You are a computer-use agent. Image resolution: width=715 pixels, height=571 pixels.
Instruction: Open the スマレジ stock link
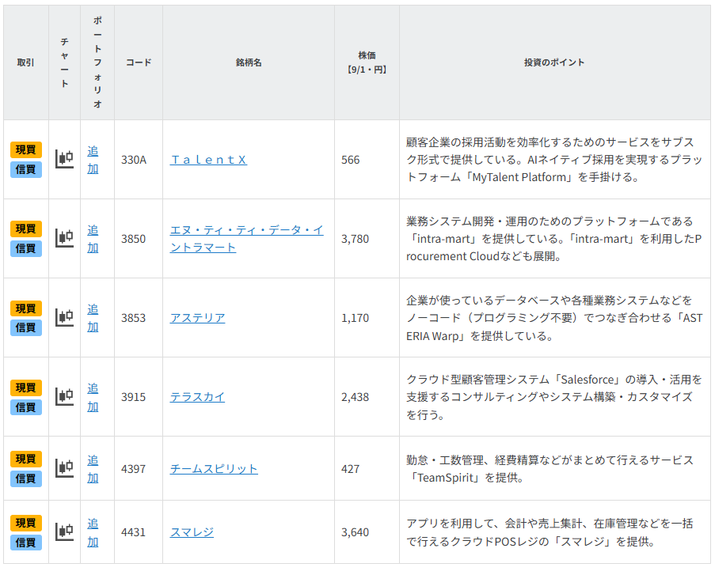192,532
